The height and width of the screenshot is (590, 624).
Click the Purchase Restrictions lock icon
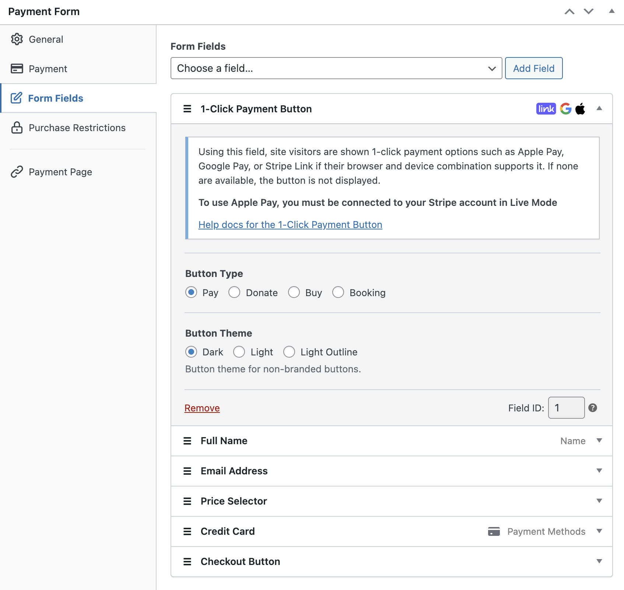tap(17, 127)
